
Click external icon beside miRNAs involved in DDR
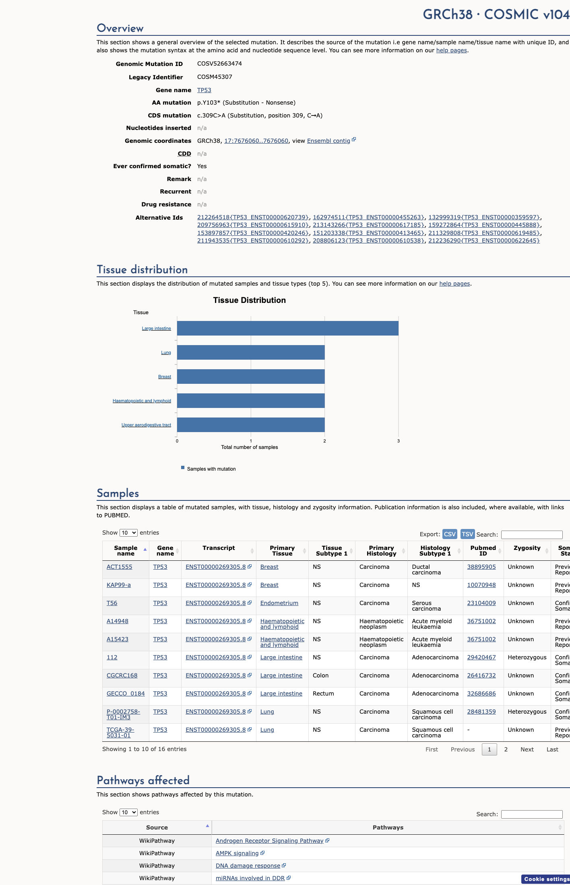(x=289, y=878)
